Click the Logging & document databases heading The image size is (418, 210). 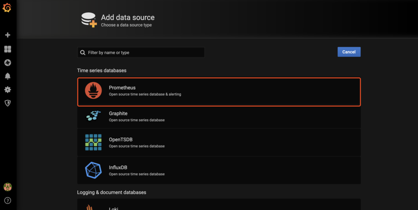pyautogui.click(x=112, y=192)
